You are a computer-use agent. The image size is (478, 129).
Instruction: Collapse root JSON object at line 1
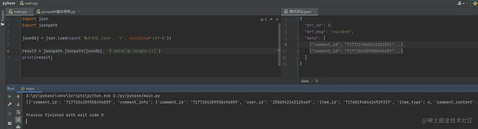(298, 19)
